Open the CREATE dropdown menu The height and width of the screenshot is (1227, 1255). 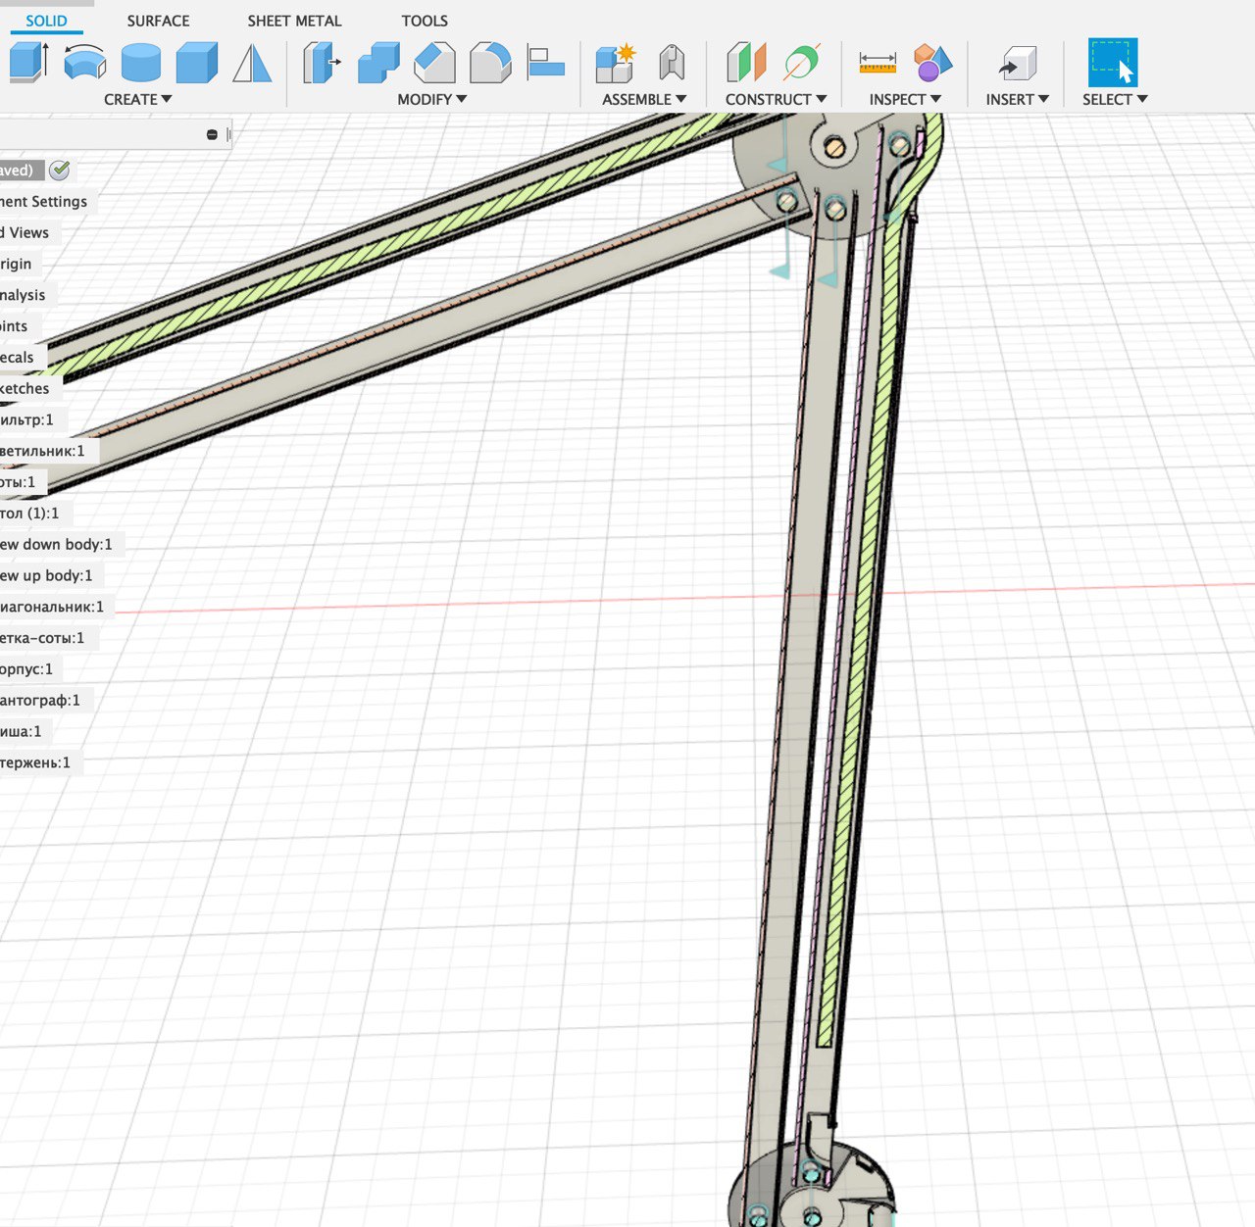click(137, 99)
